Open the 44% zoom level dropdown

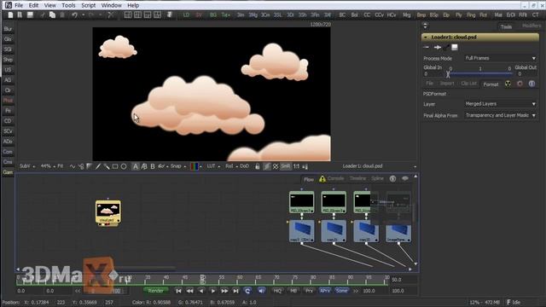tap(48, 166)
